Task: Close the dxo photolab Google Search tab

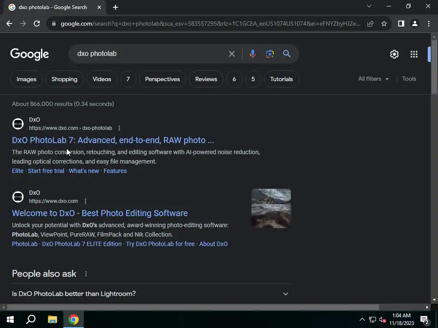Action: pos(99,8)
